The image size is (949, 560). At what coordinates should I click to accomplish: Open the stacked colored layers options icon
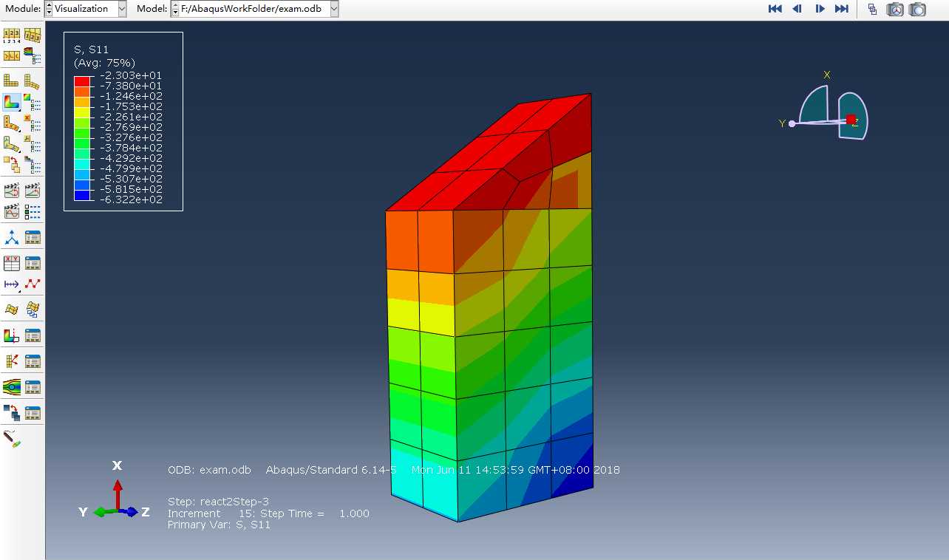(x=33, y=55)
